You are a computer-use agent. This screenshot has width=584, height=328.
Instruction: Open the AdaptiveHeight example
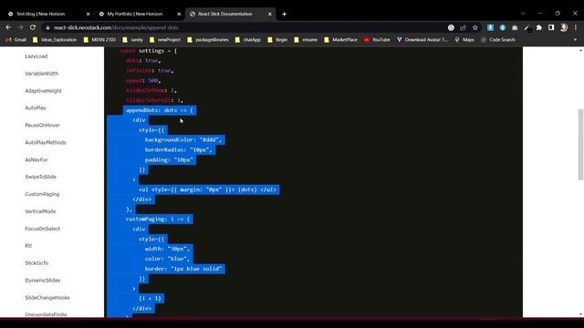coord(43,91)
